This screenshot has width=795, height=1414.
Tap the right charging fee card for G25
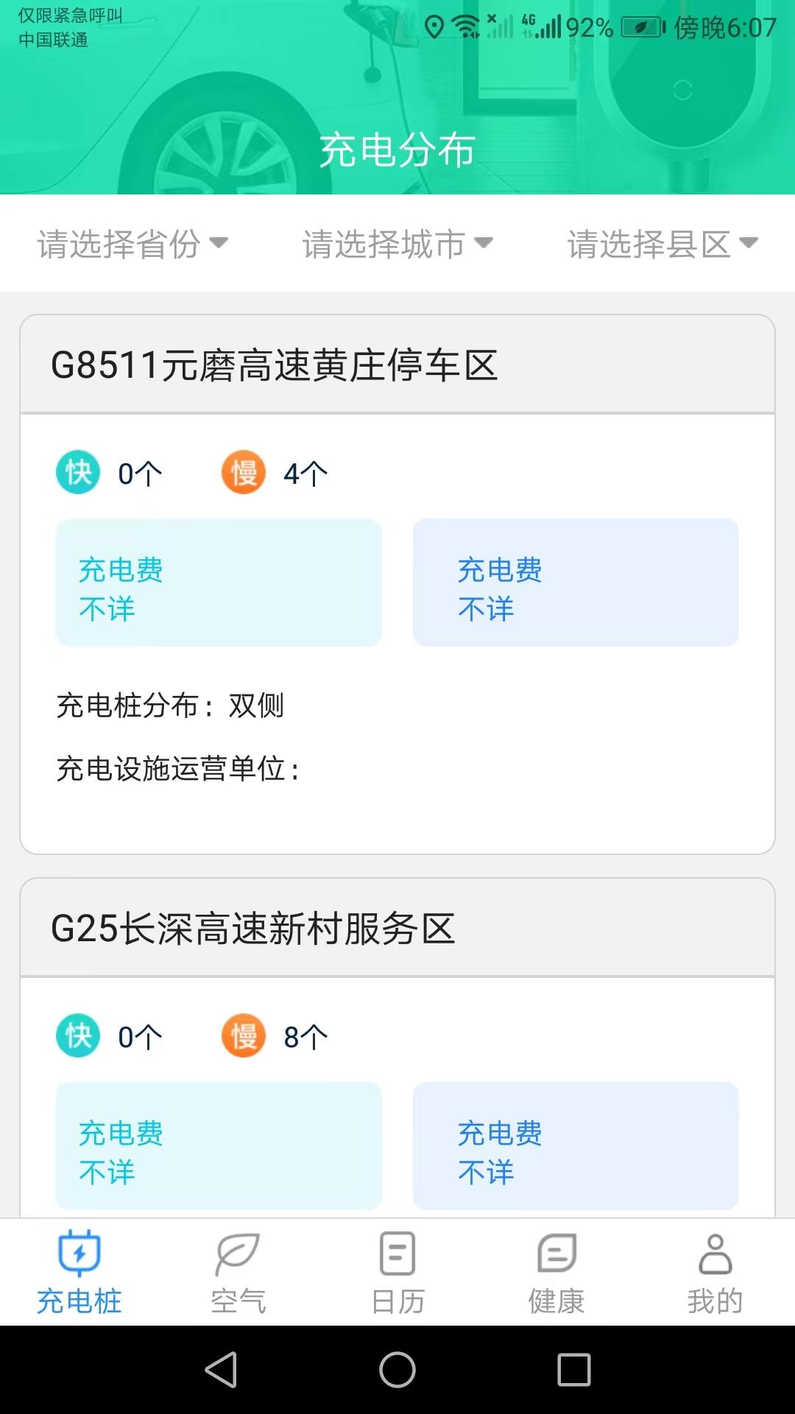coord(576,1145)
